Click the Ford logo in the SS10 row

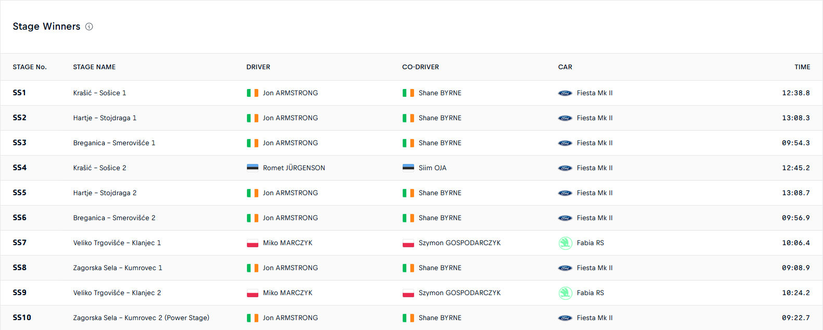coord(565,318)
